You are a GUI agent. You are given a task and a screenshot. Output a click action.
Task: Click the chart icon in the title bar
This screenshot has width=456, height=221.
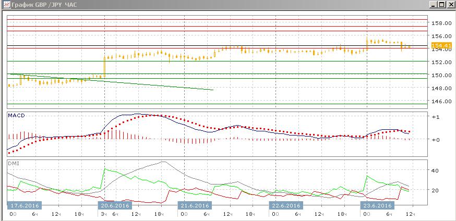6,4
